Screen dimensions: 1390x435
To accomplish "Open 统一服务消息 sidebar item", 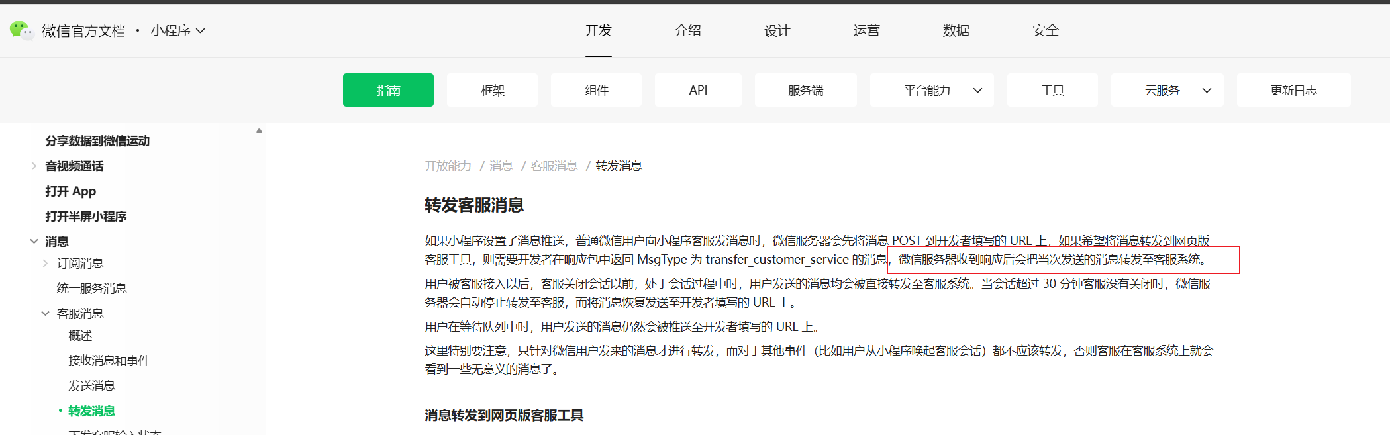I will coord(91,288).
